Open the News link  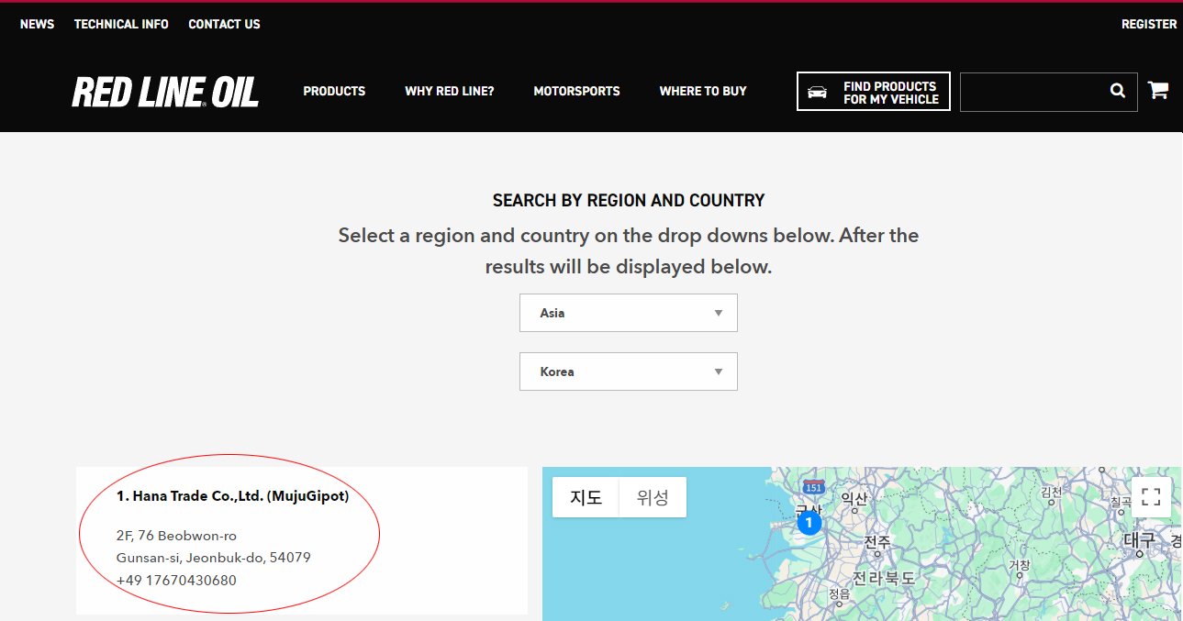37,25
